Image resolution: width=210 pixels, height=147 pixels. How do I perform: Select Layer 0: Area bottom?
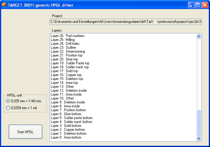click(66, 137)
